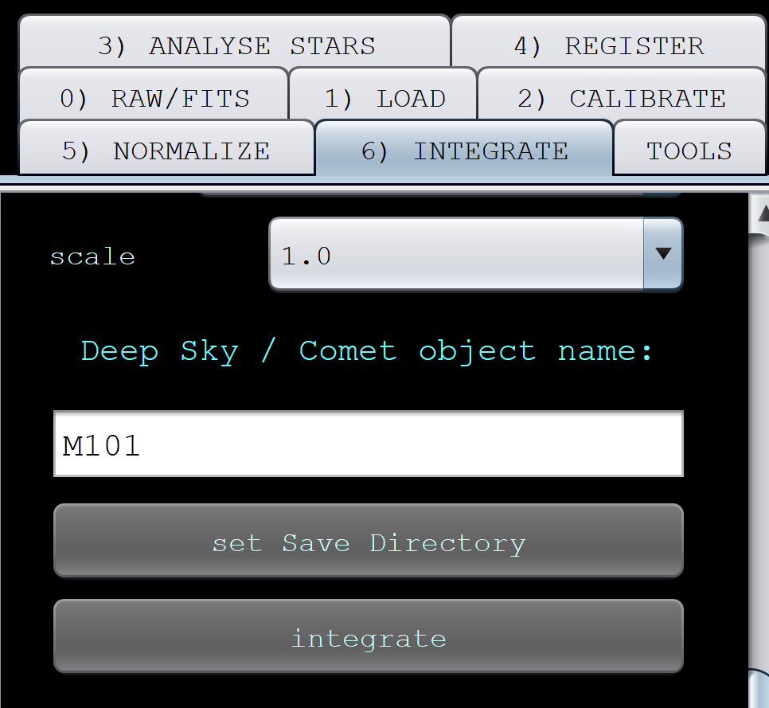This screenshot has width=769, height=708.
Task: Open the TOOLS tab
Action: pos(689,151)
